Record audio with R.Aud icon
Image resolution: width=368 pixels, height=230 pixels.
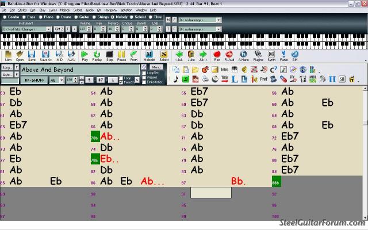[229, 56]
